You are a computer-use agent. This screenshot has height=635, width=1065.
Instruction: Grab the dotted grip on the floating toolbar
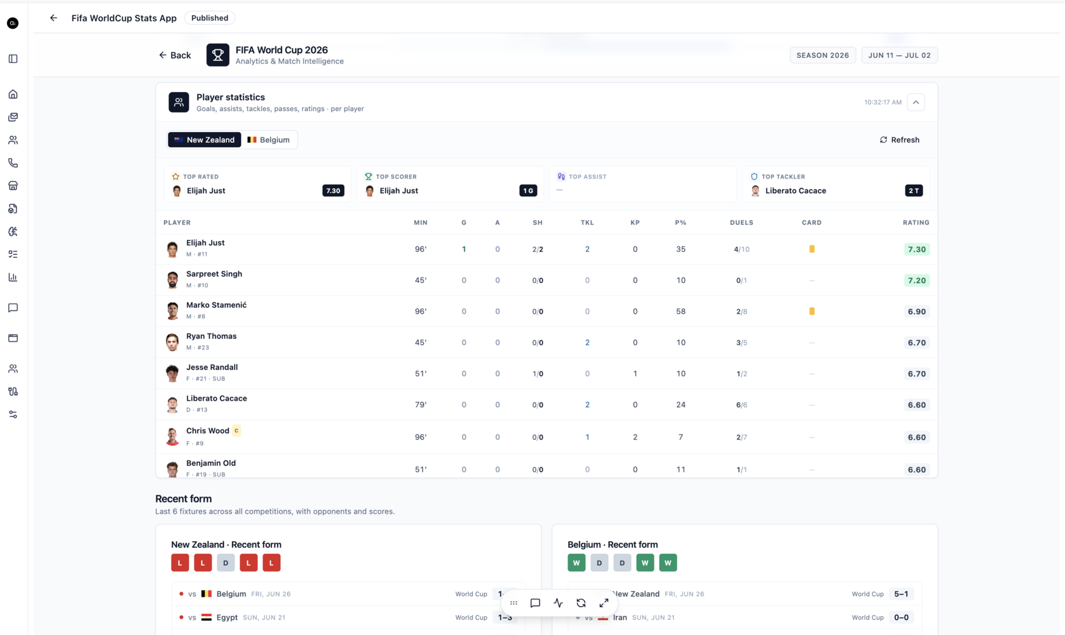tap(513, 603)
